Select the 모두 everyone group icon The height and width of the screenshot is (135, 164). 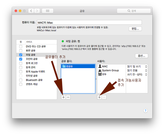[100, 74]
